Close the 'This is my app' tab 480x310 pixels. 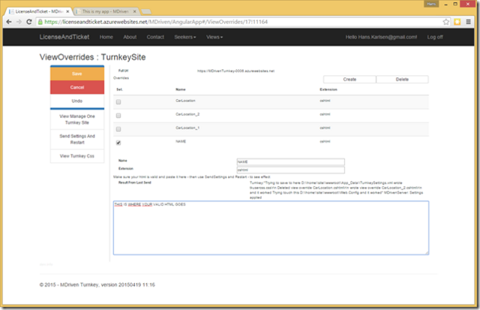click(x=134, y=11)
